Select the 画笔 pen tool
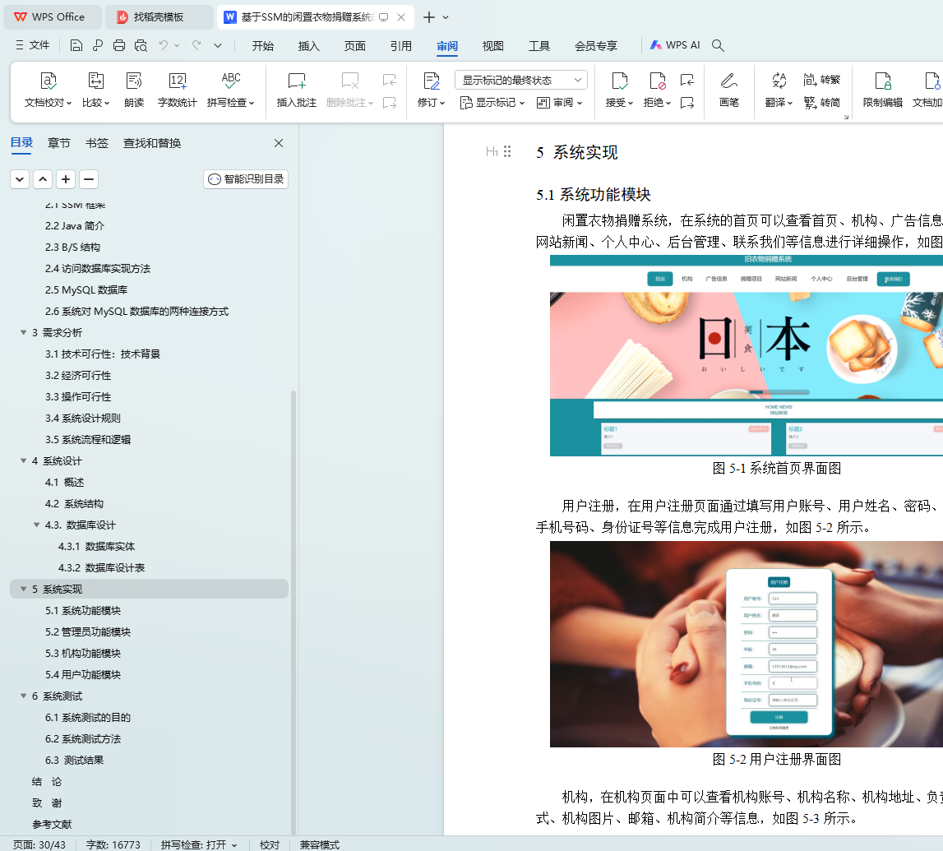 tap(729, 90)
